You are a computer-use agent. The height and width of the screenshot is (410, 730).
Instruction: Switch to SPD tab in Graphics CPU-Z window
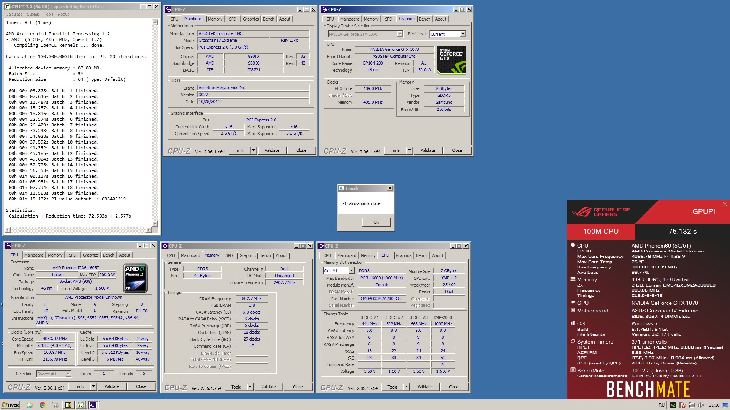(388, 19)
